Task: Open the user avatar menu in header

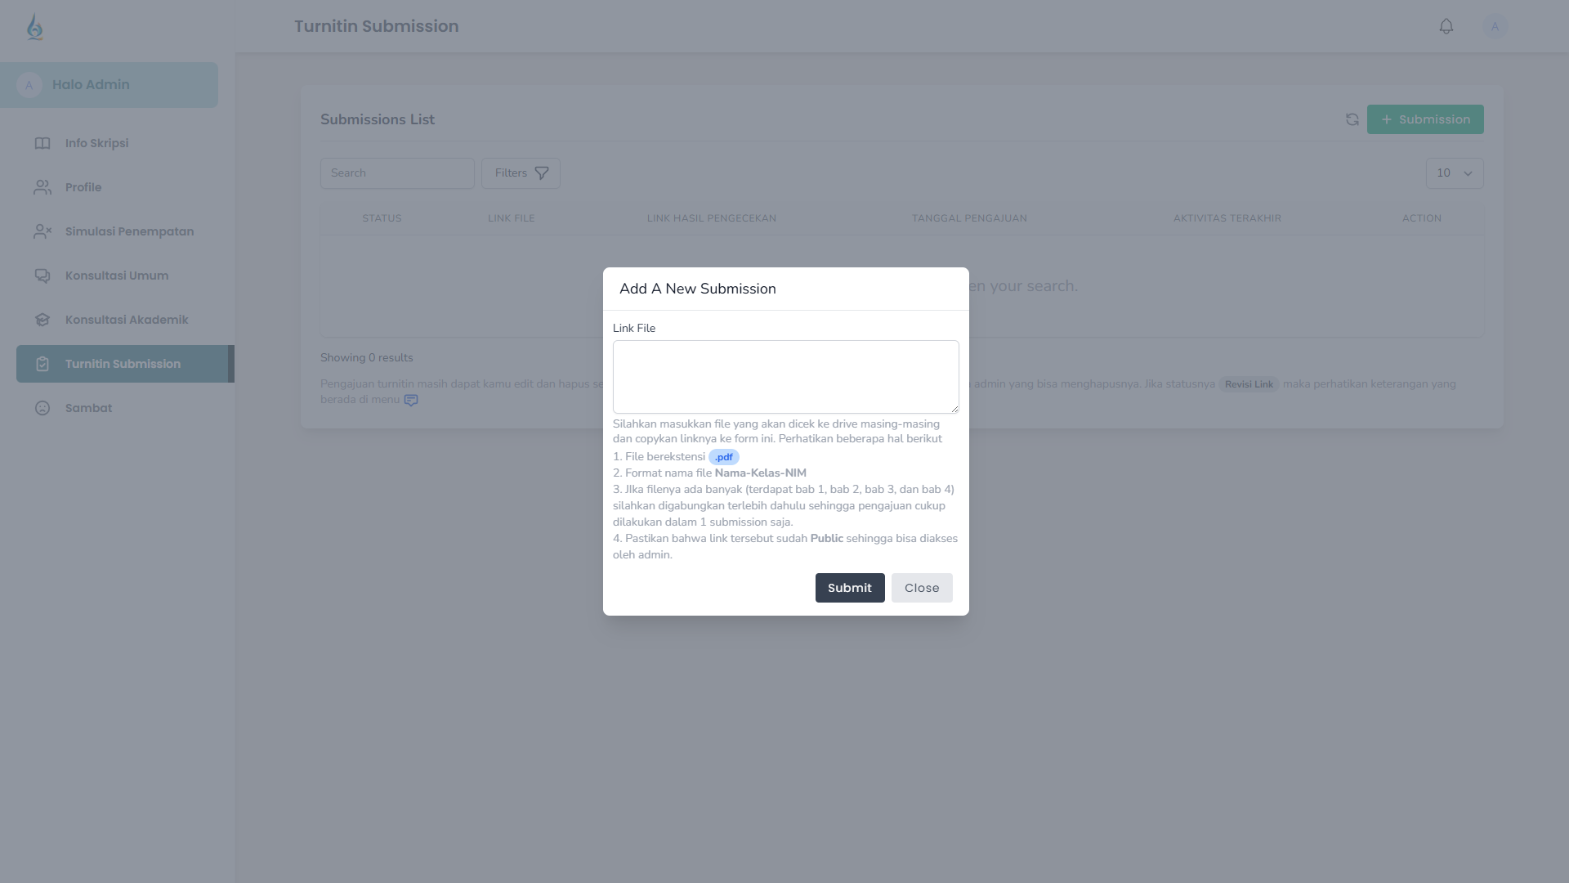Action: point(1495,27)
